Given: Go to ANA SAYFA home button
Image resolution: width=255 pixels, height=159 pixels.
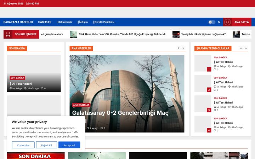Looking at the screenshot, I should [242, 22].
